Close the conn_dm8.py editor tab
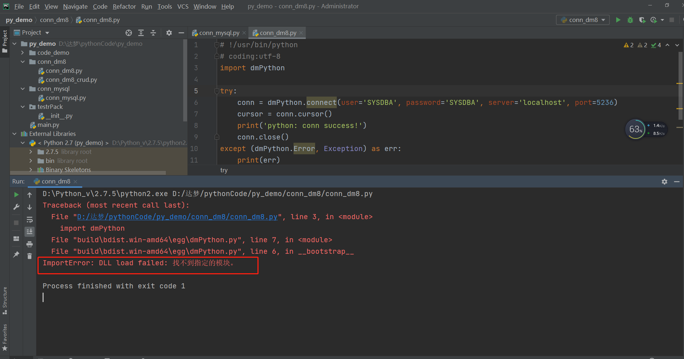The image size is (684, 359). (301, 33)
